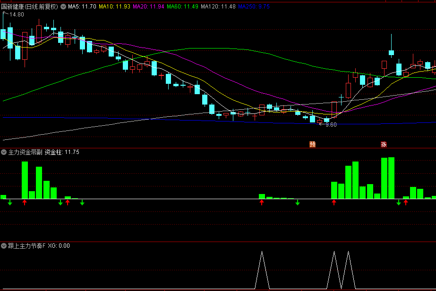Click the MA120: 11.48 label
This screenshot has height=291, width=436.
click(218, 7)
